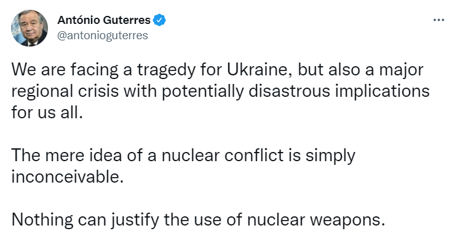Click the word "potentially" in the tweet
Screen dimensions: 449x239
(202, 92)
